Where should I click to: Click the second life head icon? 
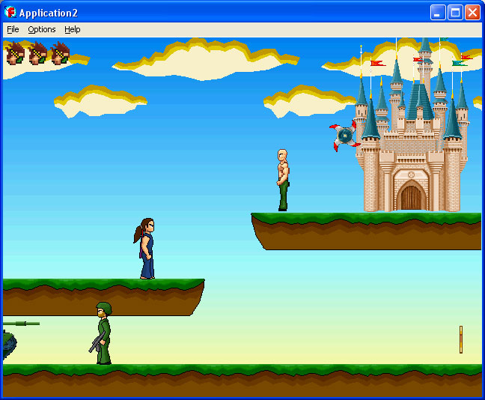[38, 54]
